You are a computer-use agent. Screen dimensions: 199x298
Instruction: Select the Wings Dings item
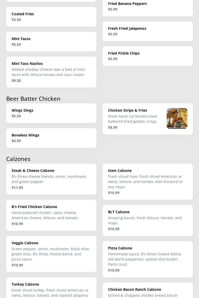pos(51,113)
